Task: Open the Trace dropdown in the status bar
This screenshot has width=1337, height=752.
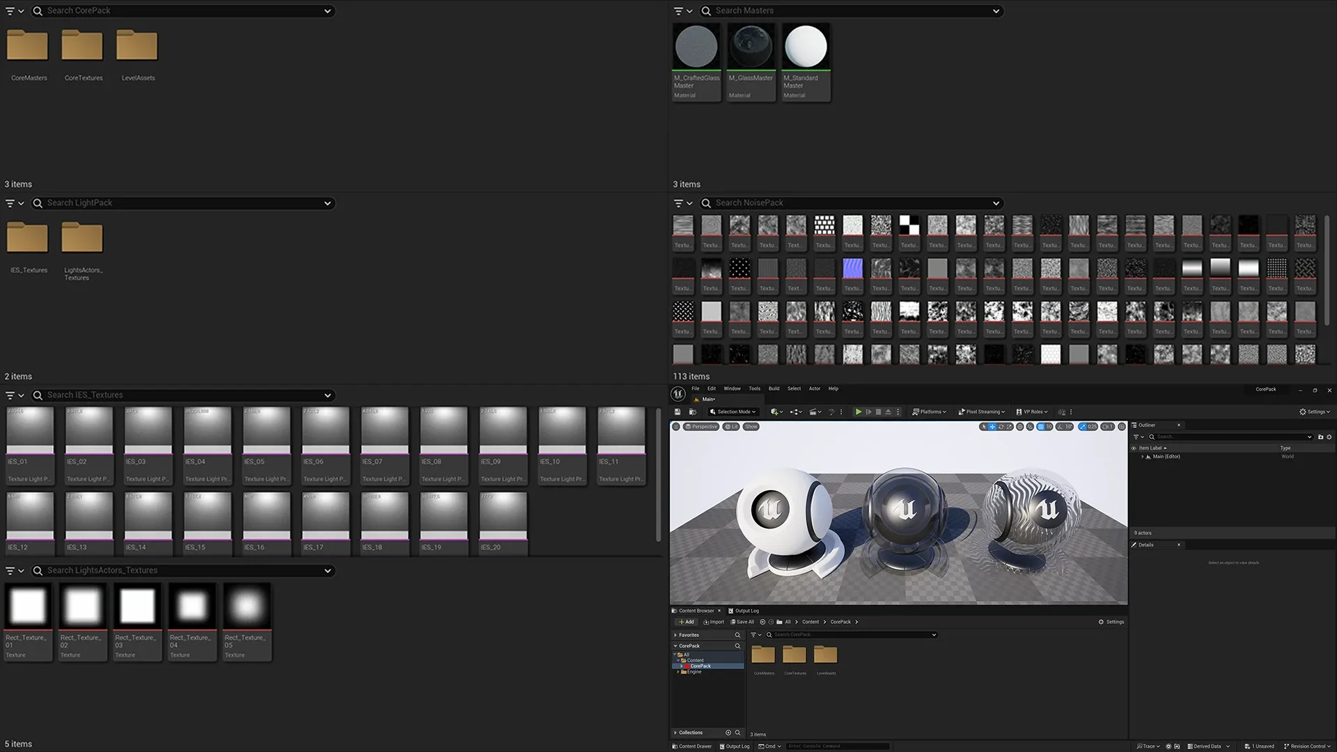Action: tap(1148, 746)
